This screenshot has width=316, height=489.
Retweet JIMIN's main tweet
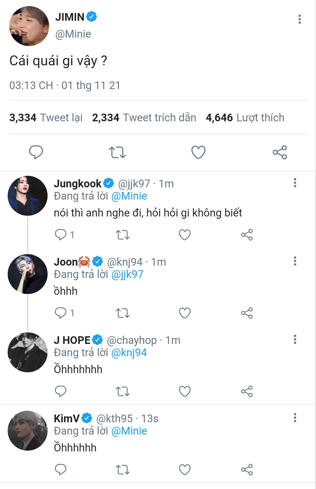point(117,152)
